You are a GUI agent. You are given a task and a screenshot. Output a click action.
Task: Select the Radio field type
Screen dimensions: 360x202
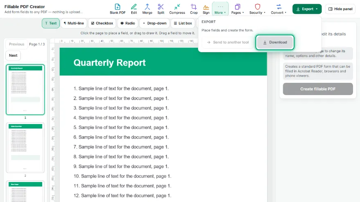128,23
